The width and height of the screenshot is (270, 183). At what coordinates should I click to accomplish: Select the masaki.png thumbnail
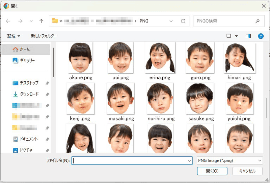120,99
